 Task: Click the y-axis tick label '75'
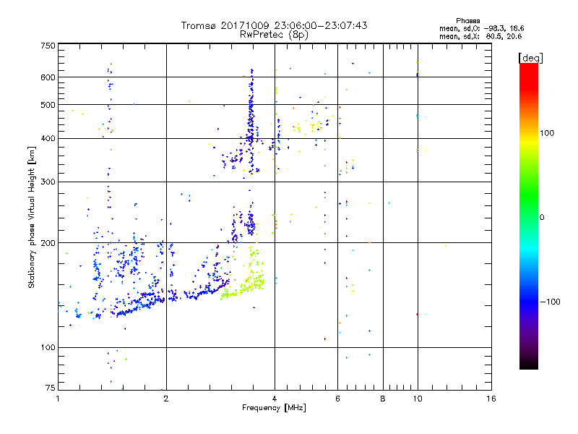(51, 388)
